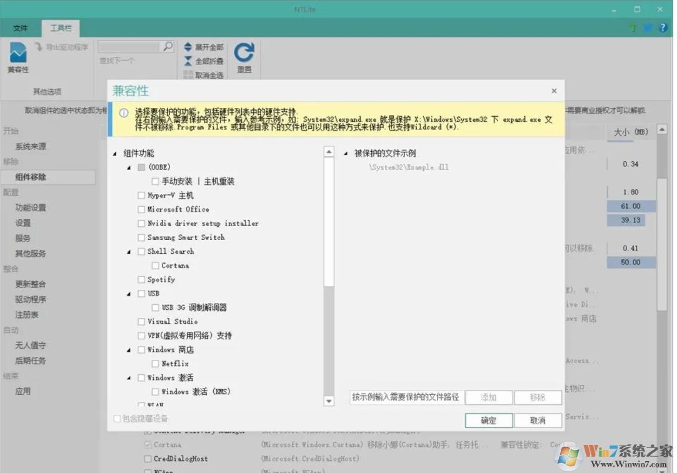Open 应用 in sidebar
The image size is (677, 473).
tap(23, 391)
